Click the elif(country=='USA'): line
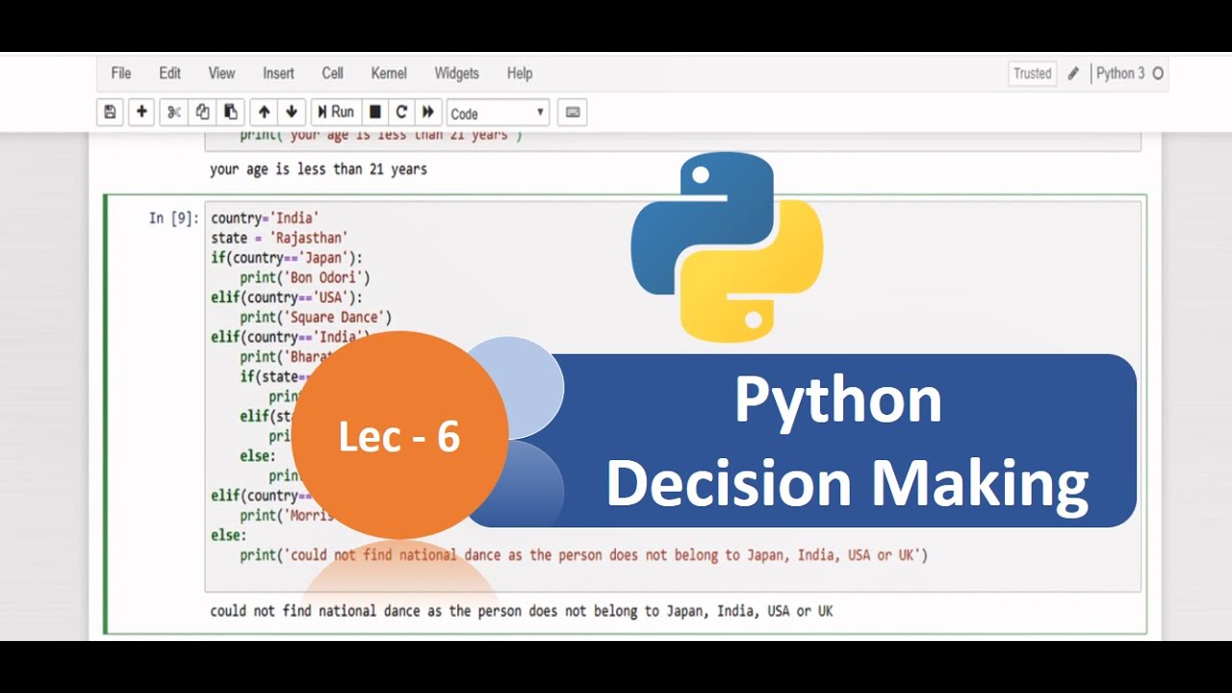This screenshot has height=693, width=1232. click(287, 297)
